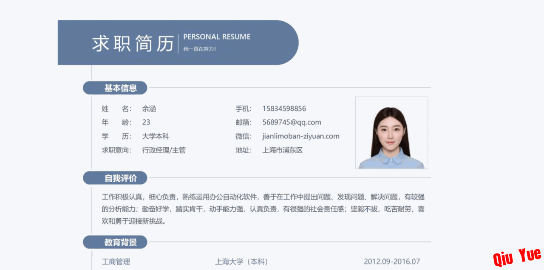Click the 地址 field label

tap(244, 150)
